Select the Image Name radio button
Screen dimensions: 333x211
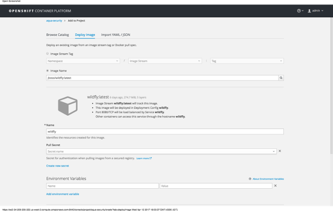pos(48,71)
